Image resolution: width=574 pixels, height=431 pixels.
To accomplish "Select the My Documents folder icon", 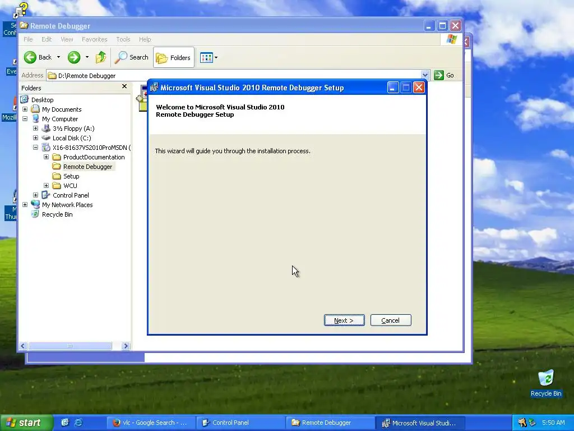I will click(35, 109).
